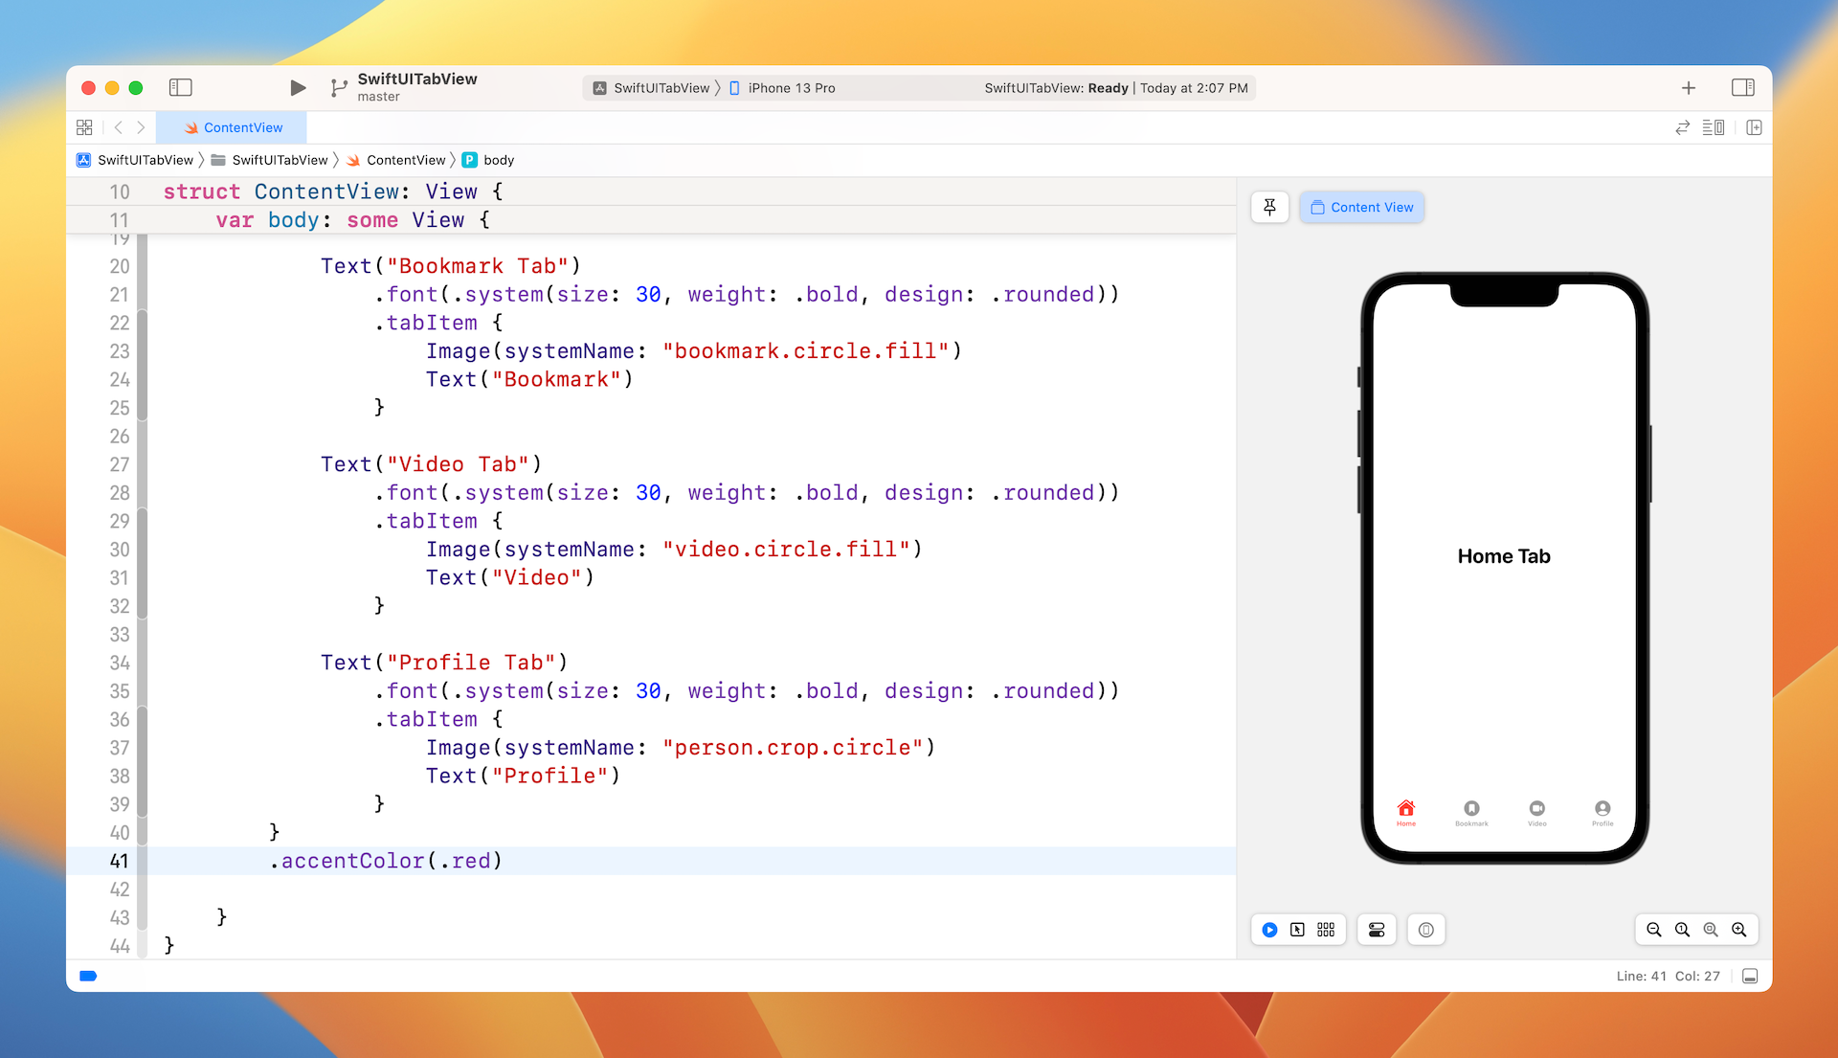The height and width of the screenshot is (1058, 1838).
Task: Zoom in on the device preview
Action: coord(1739,929)
